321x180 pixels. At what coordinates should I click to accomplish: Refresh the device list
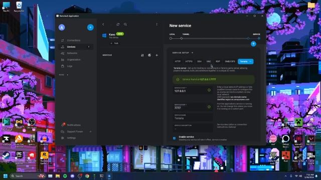tap(118, 24)
